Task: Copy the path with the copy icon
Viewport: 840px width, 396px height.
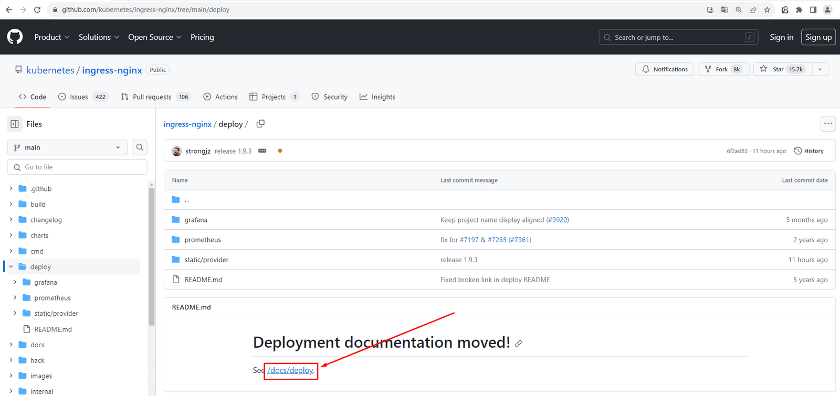Action: 260,124
